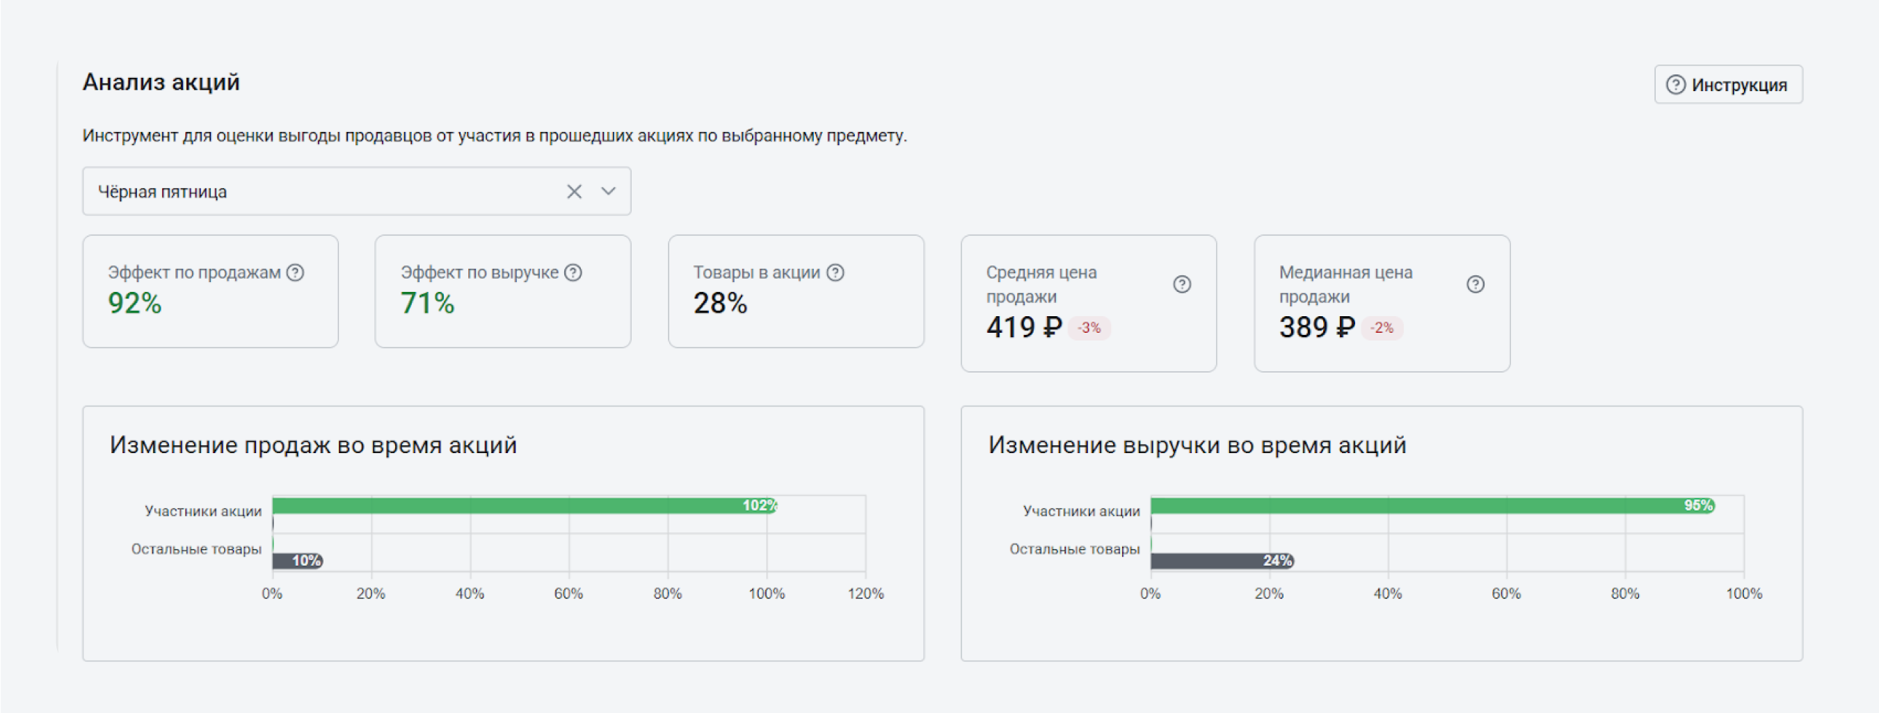Click the 120% axis label in sales chart
This screenshot has width=1879, height=713.
(x=866, y=593)
